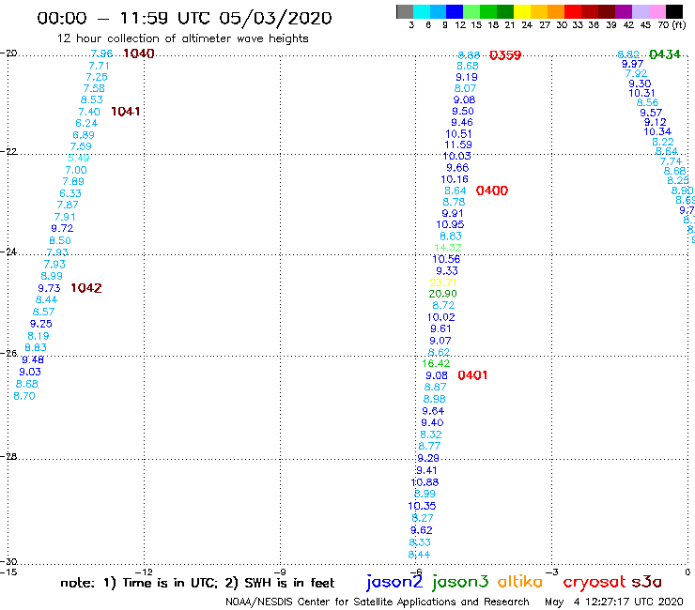
Task: Click the 11.59 wave height reading
Action: tap(458, 145)
